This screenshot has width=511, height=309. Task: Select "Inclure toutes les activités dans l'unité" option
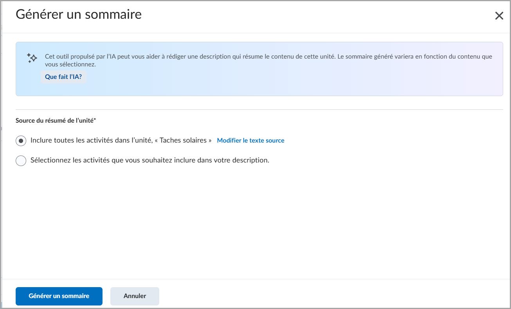tap(21, 140)
